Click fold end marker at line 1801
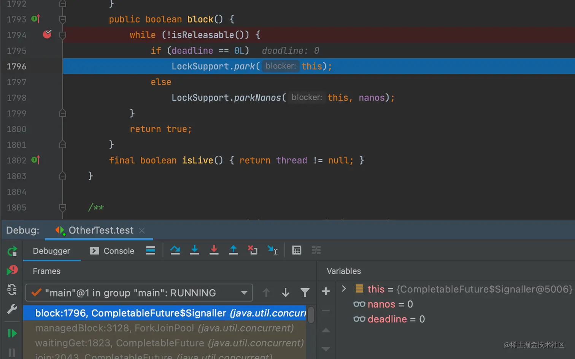The image size is (575, 359). coord(63,144)
